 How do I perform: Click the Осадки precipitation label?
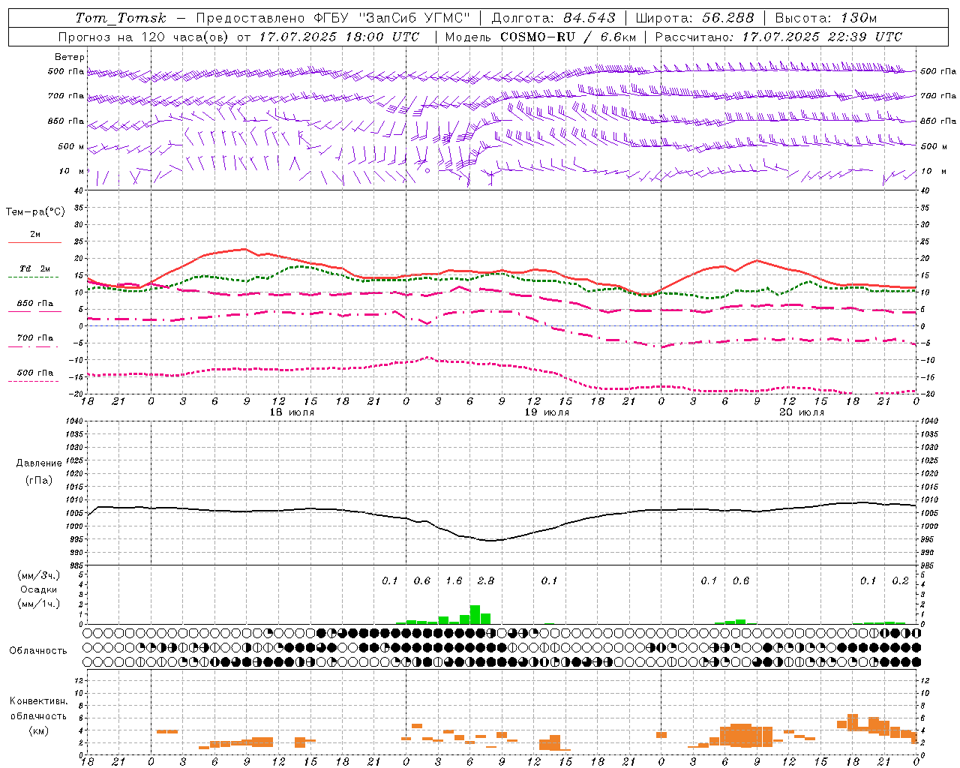pyautogui.click(x=38, y=589)
